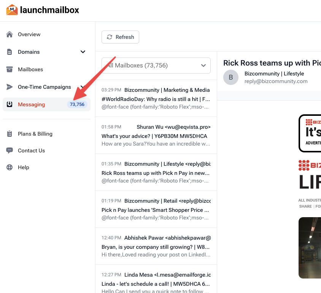Click the Messaging inbox icon
The image size is (321, 293).
pos(10,104)
